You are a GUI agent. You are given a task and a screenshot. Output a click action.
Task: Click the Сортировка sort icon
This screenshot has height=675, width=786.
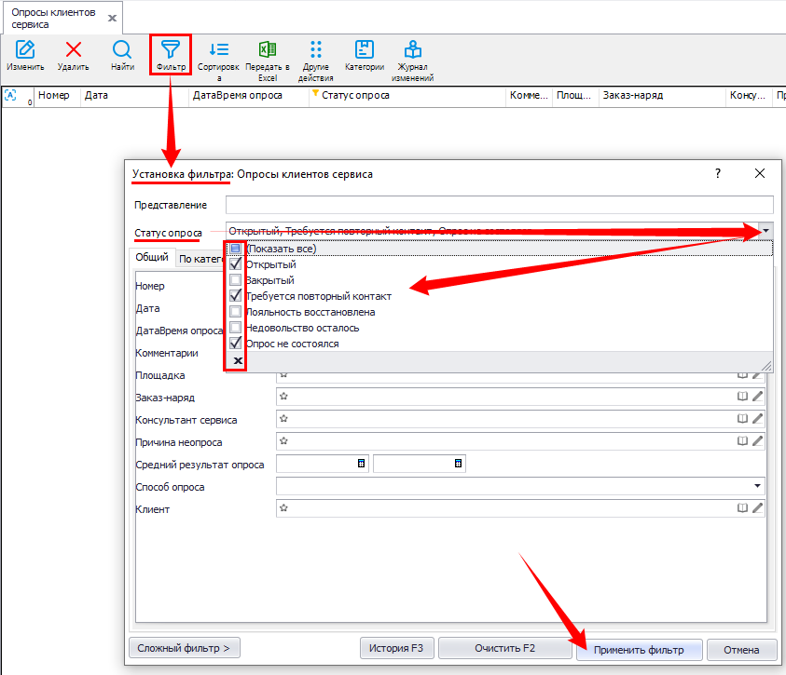(x=219, y=50)
